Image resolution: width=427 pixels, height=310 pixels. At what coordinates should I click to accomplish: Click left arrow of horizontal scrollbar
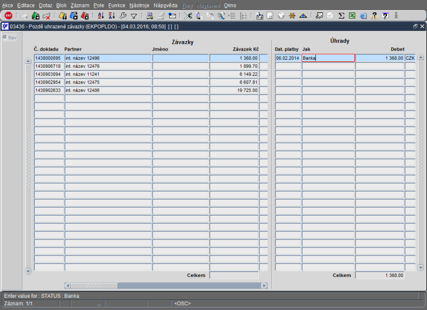pyautogui.click(x=68, y=285)
